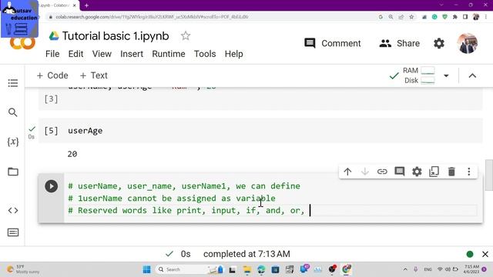The height and width of the screenshot is (277, 493).
Task: Open the Windows Start menu
Action: tap(146, 269)
